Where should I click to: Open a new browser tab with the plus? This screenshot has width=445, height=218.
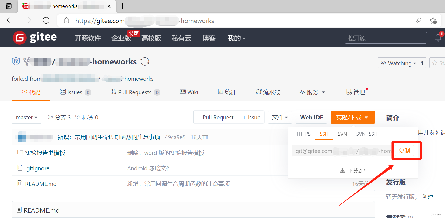point(123,6)
